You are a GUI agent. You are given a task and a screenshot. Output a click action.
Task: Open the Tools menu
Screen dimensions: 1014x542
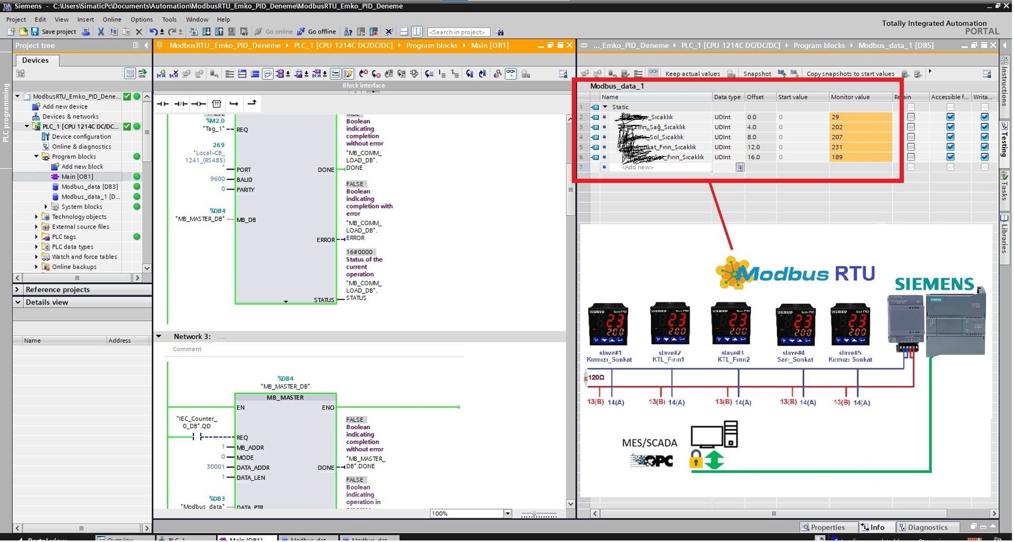tap(169, 20)
